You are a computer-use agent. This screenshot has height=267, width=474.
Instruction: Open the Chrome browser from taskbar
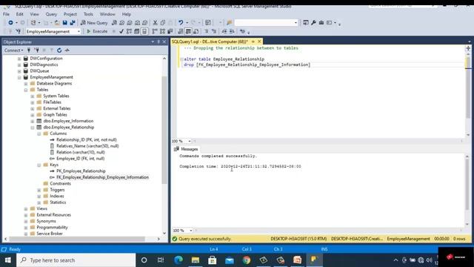tap(247, 260)
